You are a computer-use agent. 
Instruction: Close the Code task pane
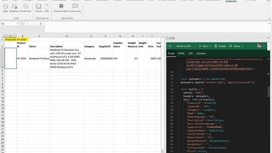[268, 38]
